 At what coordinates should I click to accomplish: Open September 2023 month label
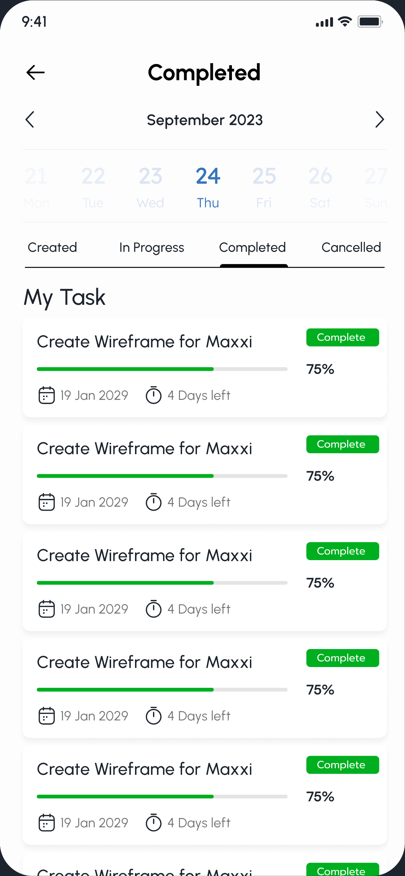[x=205, y=120]
